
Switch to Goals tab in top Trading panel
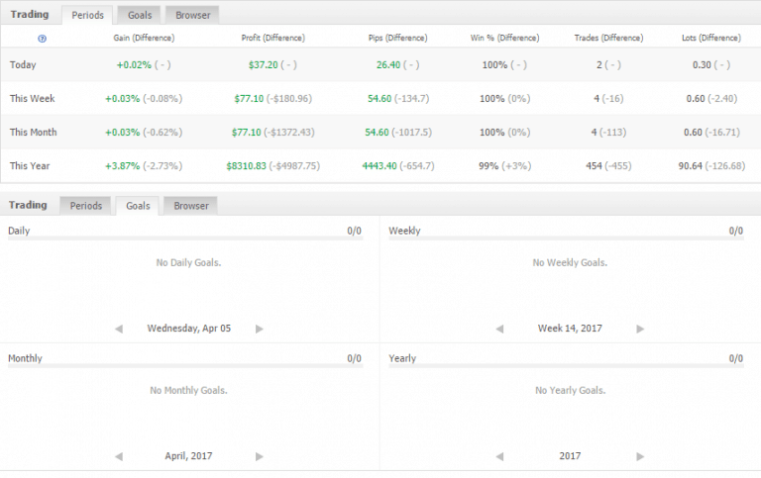click(138, 15)
